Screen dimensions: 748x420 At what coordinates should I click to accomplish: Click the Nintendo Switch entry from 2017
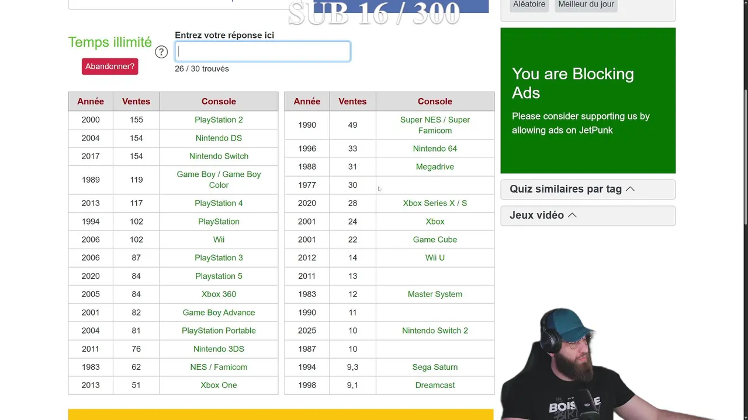[x=219, y=156]
